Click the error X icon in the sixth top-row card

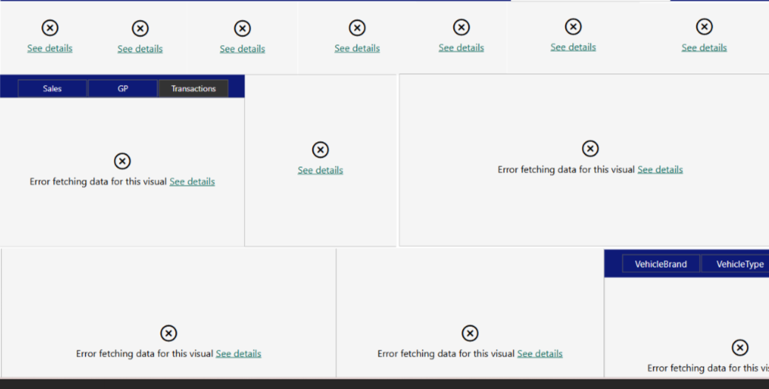[x=573, y=27]
